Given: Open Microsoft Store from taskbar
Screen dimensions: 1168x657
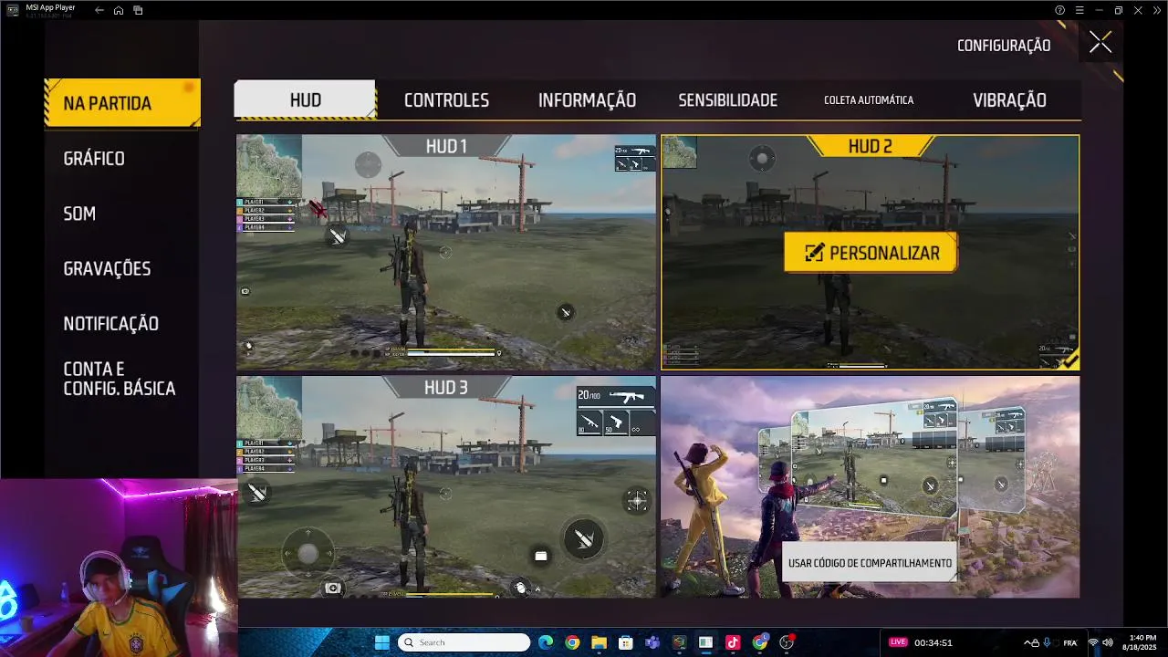Looking at the screenshot, I should (x=625, y=642).
